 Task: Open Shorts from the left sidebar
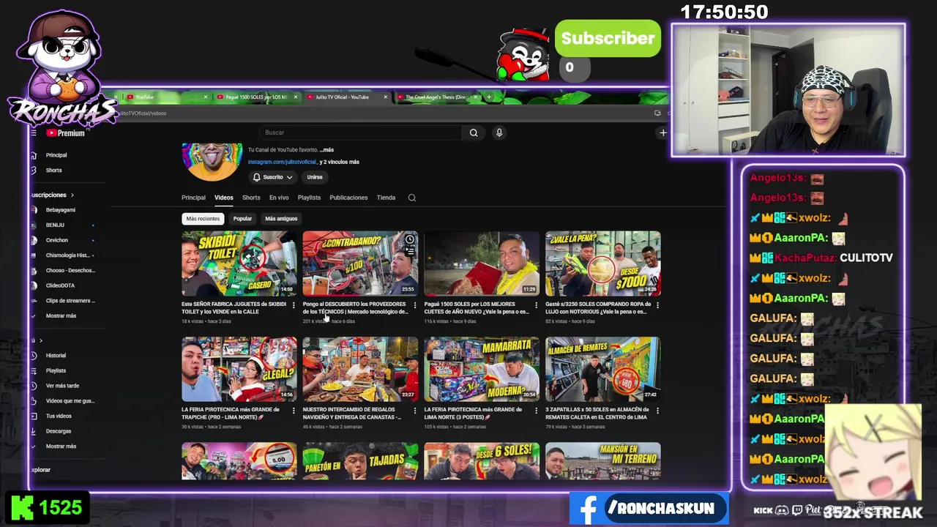pos(53,170)
